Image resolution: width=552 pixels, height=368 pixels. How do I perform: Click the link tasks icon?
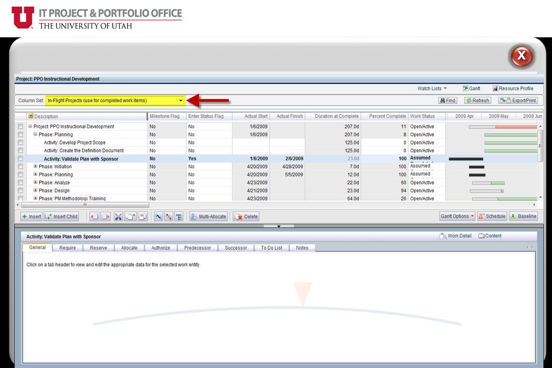coord(158,217)
